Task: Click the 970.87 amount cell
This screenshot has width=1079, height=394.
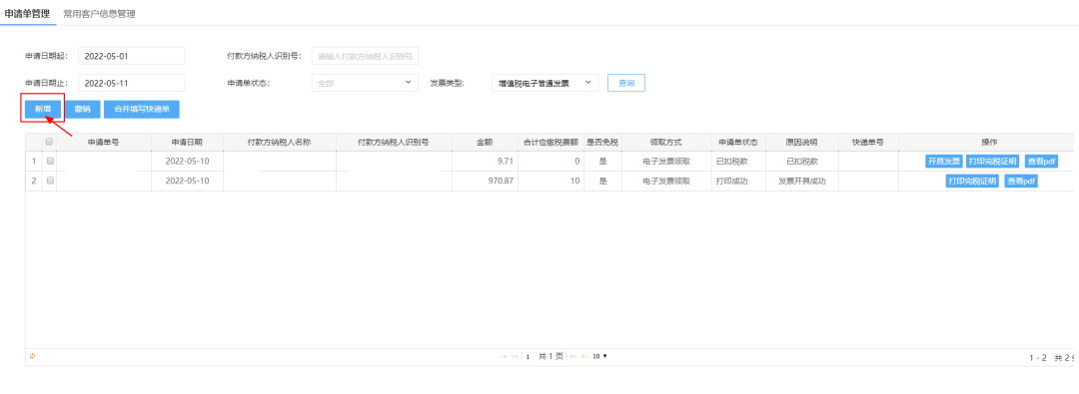Action: tap(485, 182)
